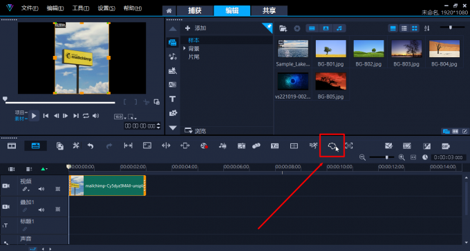
Task: Click the 添加 folder button
Action: pyautogui.click(x=196, y=28)
